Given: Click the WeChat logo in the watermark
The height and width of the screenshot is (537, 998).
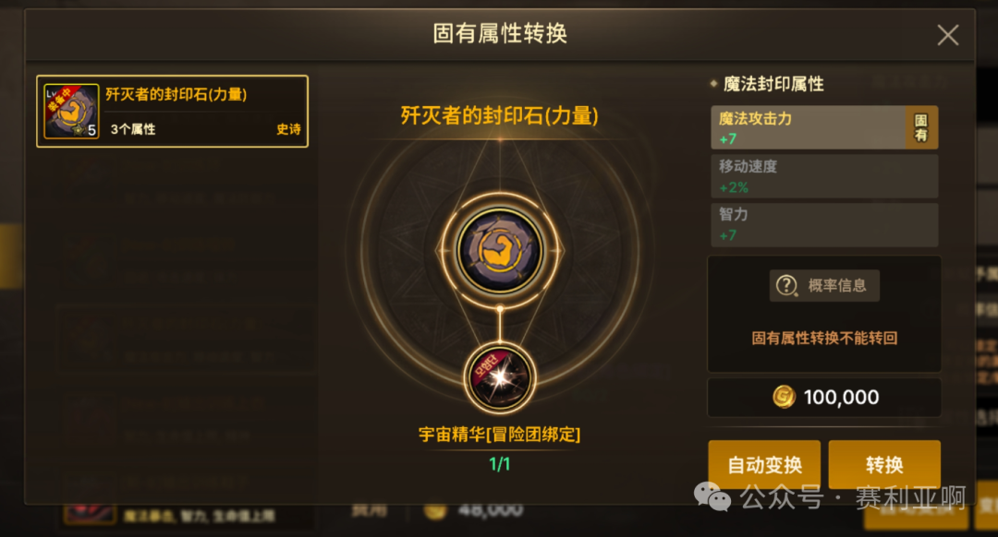Looking at the screenshot, I should 712,497.
